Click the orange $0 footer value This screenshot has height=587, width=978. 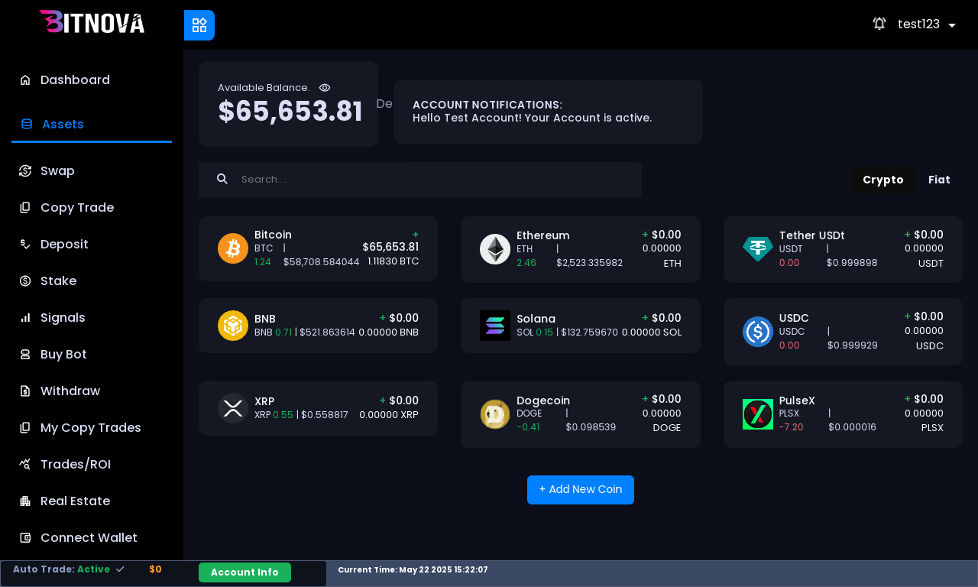point(155,569)
